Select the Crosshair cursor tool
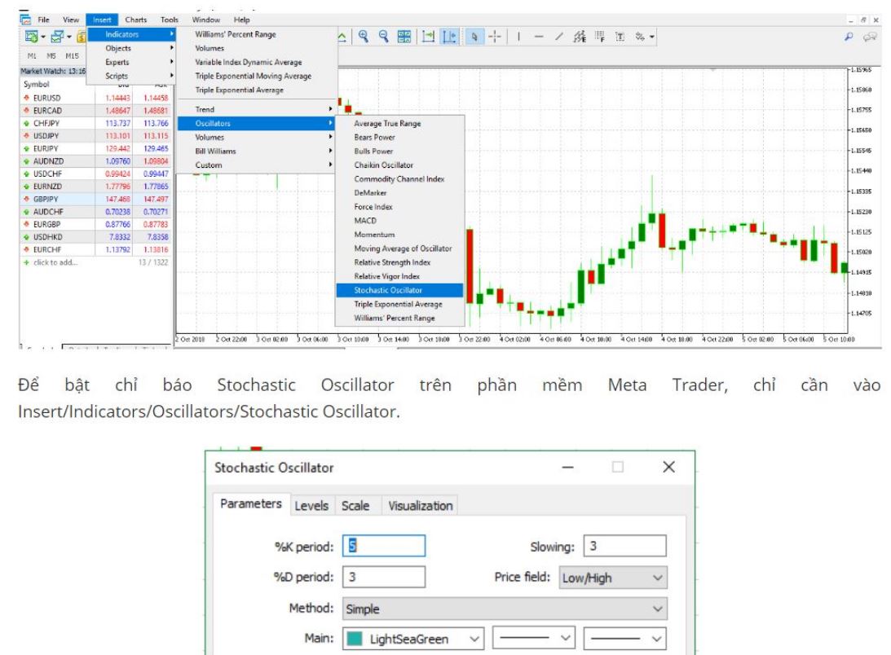The height and width of the screenshot is (655, 891). 496,37
